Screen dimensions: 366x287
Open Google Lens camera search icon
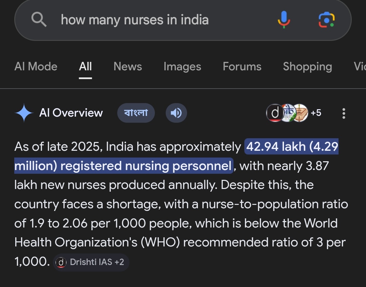tap(327, 20)
